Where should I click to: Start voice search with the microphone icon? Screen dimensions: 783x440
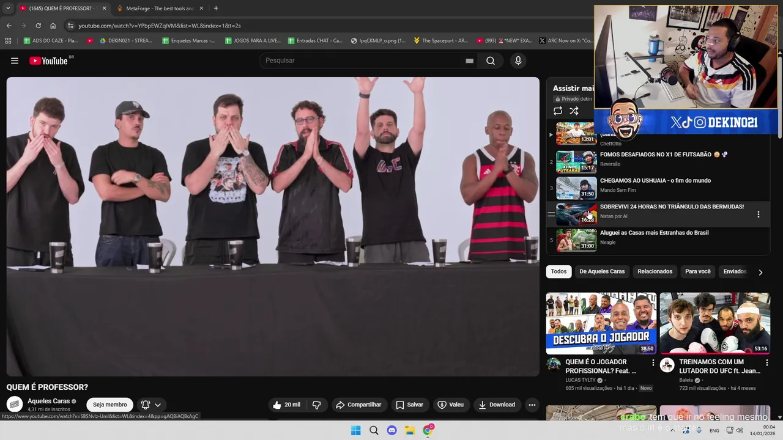coord(518,61)
